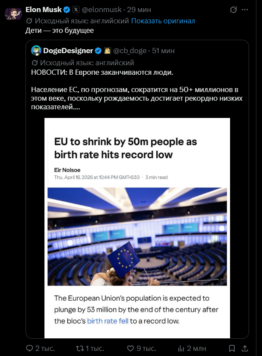This screenshot has width=262, height=356.
Task: Click the "birth rate fell" link
Action: (x=107, y=321)
